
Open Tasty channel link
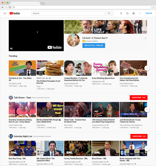[38, 87]
